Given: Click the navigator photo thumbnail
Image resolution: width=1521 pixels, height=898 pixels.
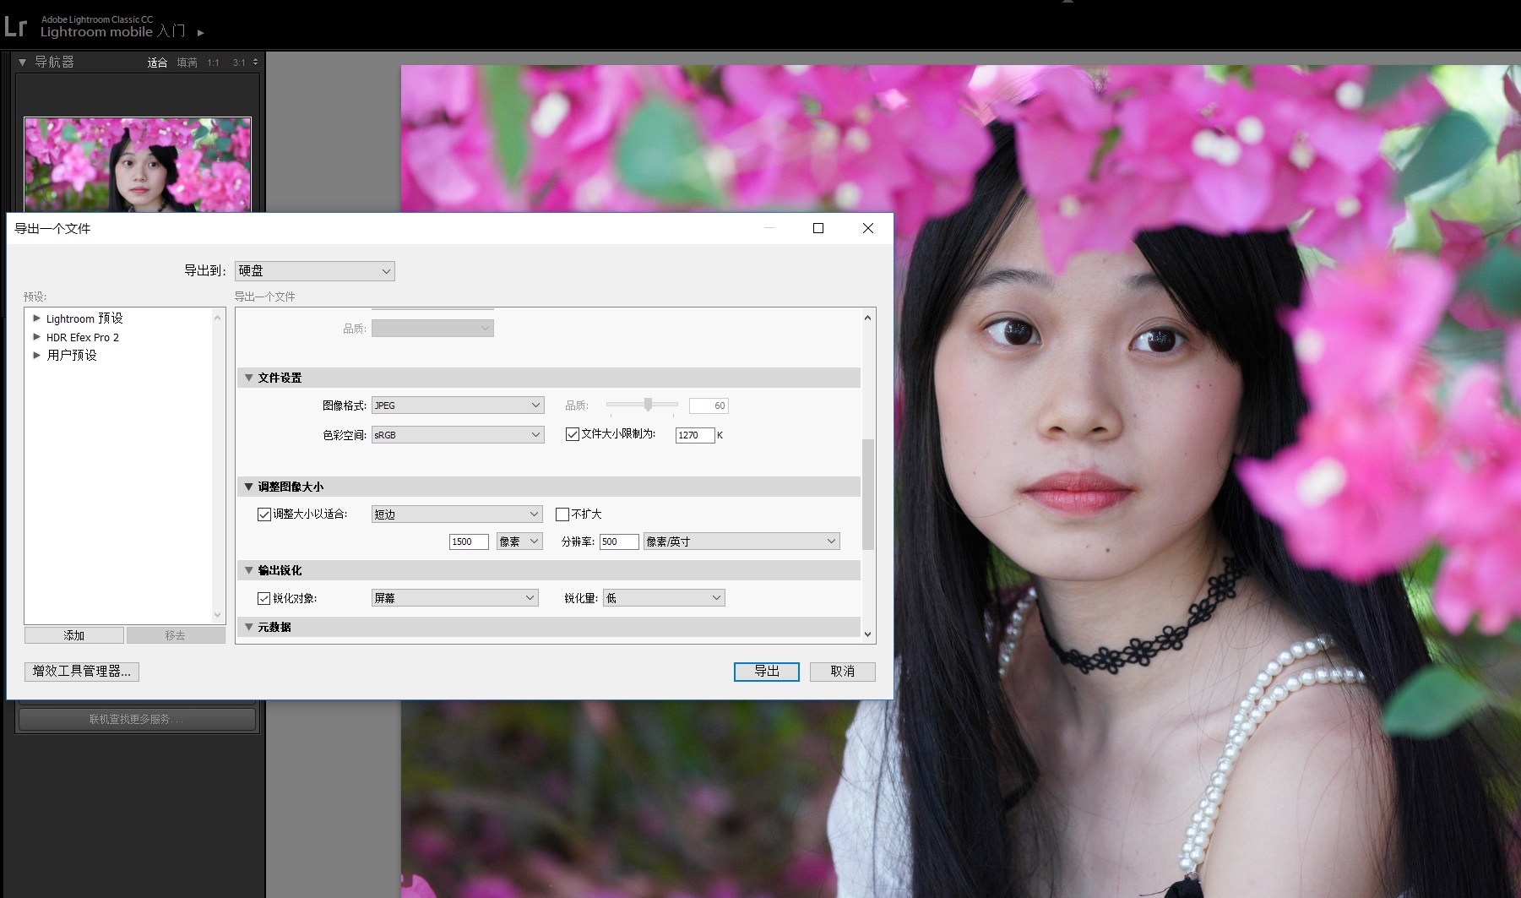Looking at the screenshot, I should pyautogui.click(x=138, y=164).
